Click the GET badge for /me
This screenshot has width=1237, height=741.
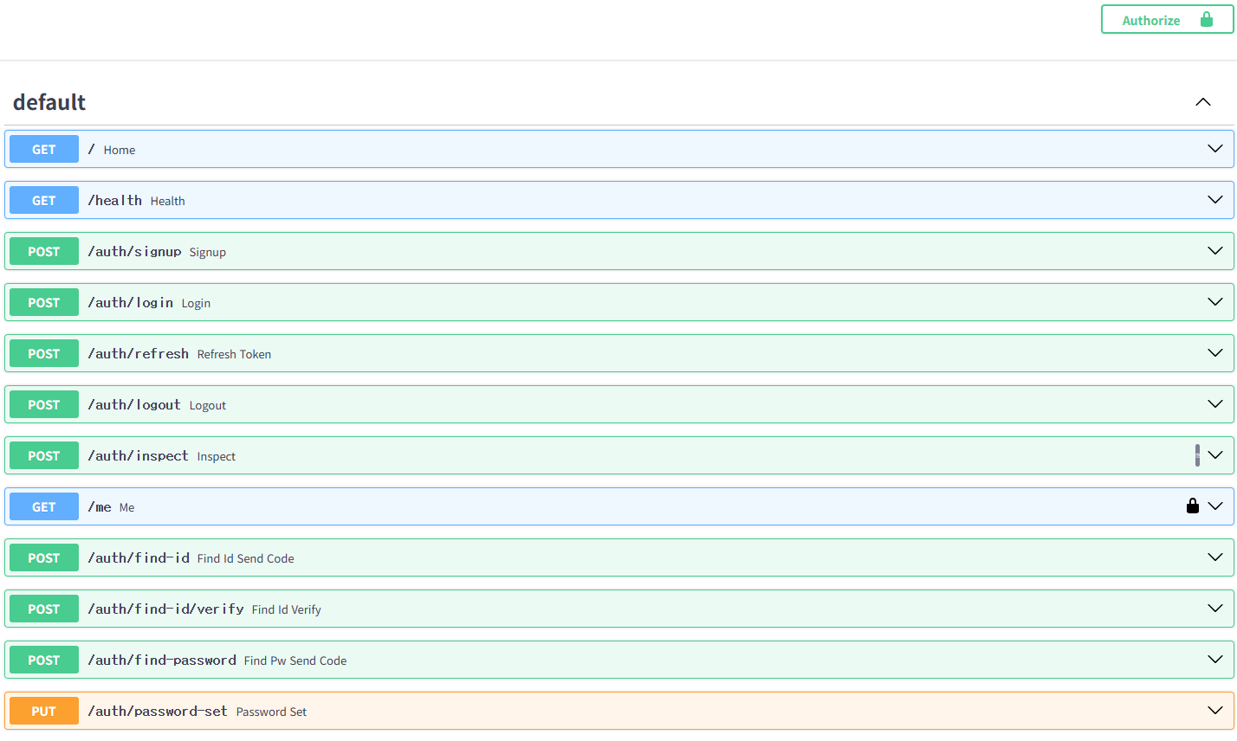(44, 506)
